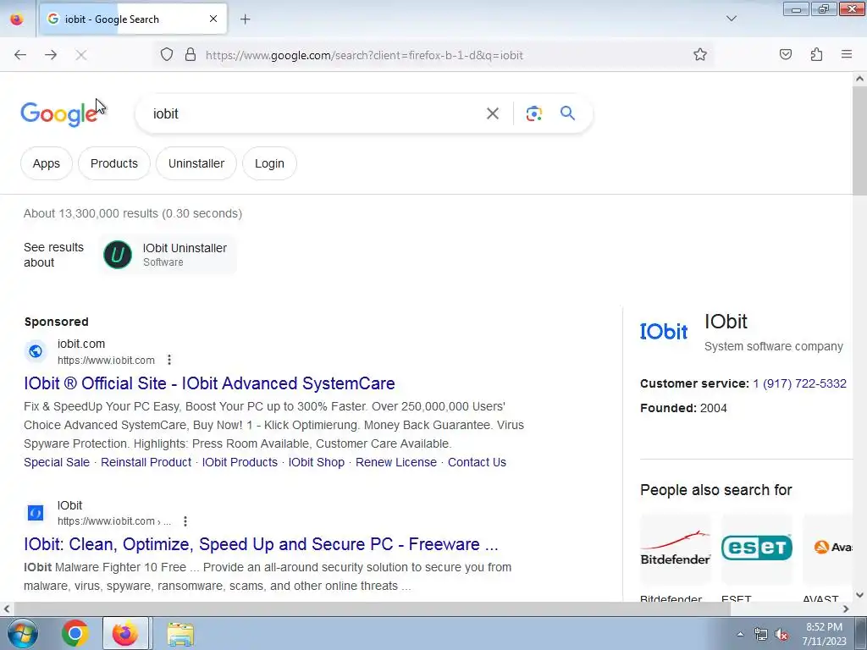The width and height of the screenshot is (867, 650).
Task: Open the three-dot menu beside the organic IObit result
Action: pos(185,521)
